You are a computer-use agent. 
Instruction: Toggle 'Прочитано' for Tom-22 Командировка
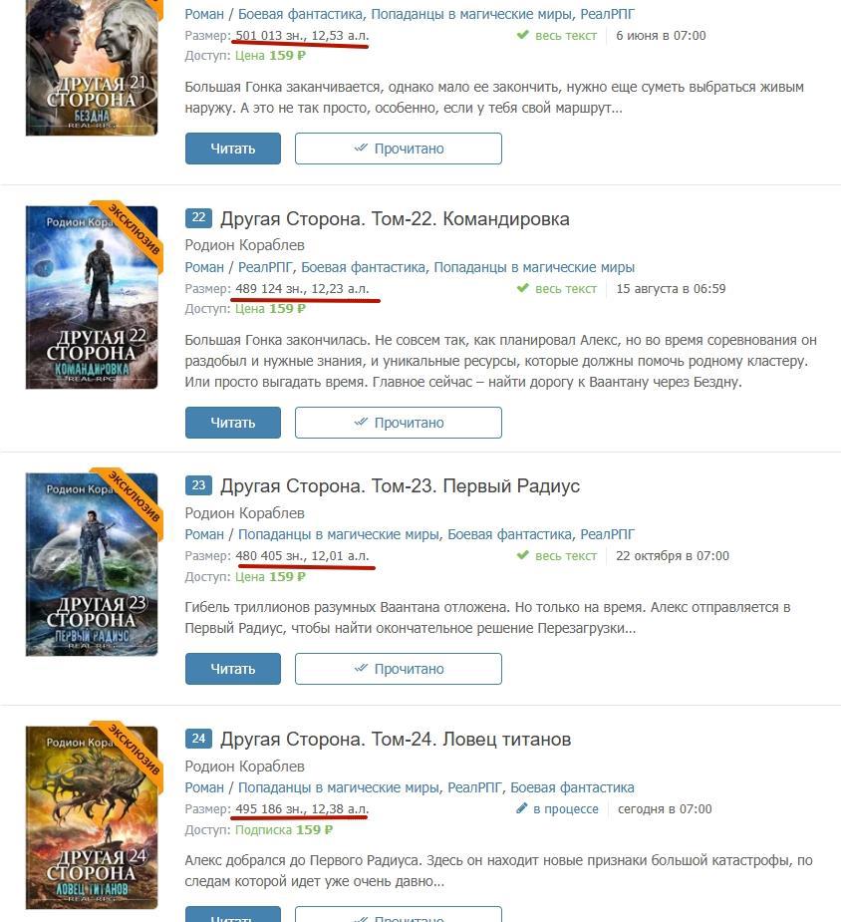pyautogui.click(x=399, y=423)
